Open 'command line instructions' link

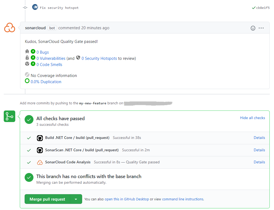point(182,199)
